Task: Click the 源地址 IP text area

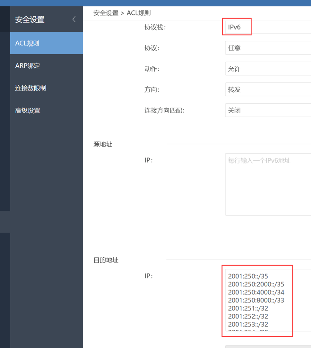Action: (268, 184)
